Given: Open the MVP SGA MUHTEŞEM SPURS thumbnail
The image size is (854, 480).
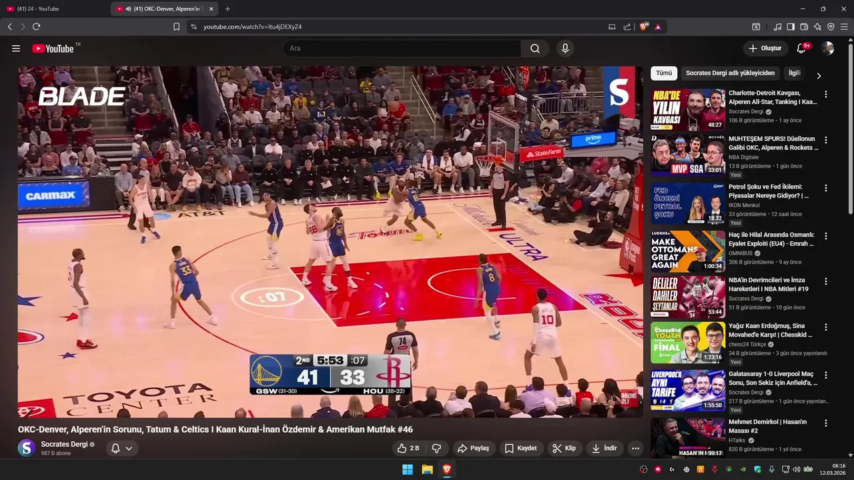Looking at the screenshot, I should [x=688, y=155].
